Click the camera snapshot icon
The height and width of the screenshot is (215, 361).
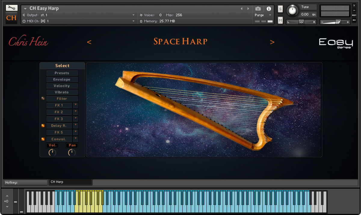pyautogui.click(x=258, y=9)
